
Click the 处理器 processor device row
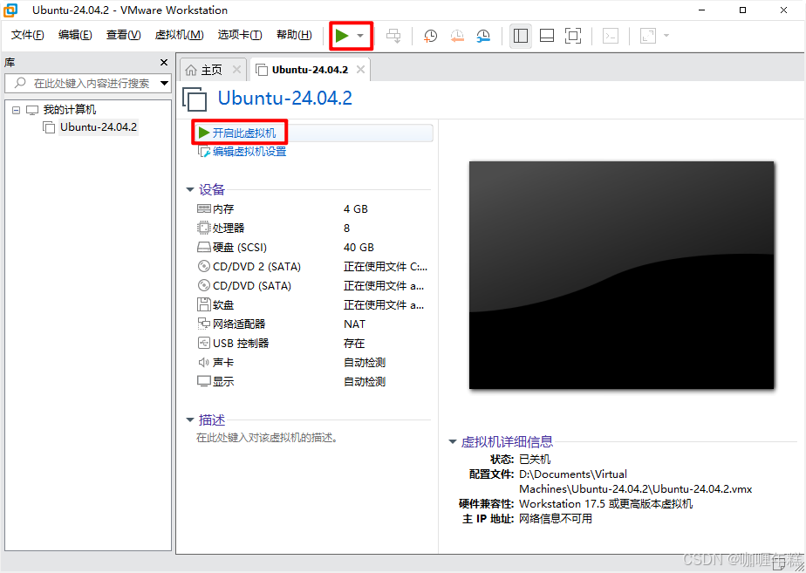click(312, 228)
